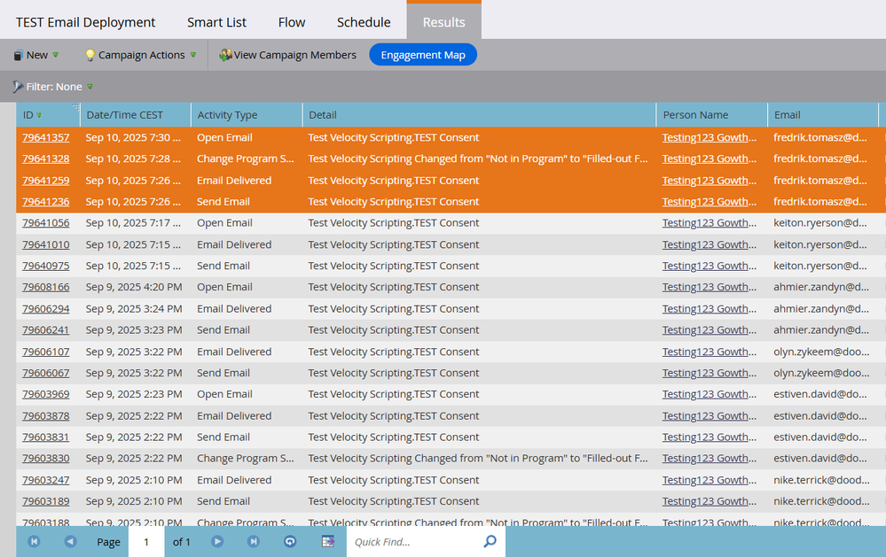Select email cell in row 79606067

[x=821, y=373]
